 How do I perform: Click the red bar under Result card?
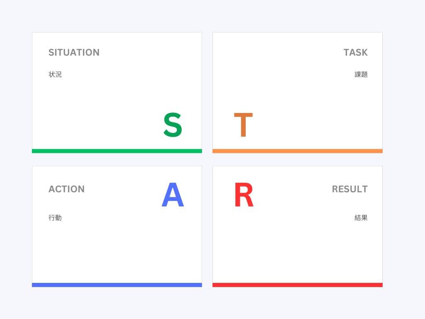pos(297,285)
